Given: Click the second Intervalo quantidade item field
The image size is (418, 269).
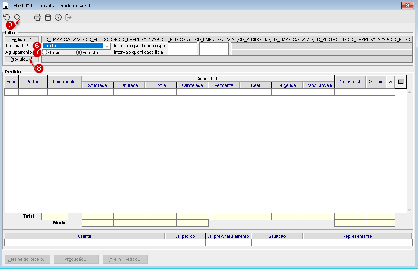Looking at the screenshot, I should [x=214, y=52].
